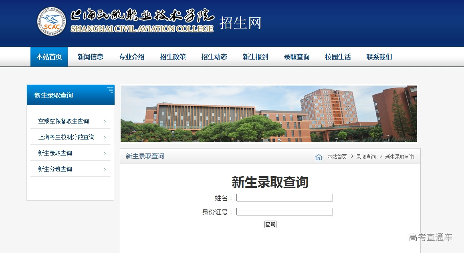Open 校园生活 menu item
Viewport: 464px width, 253px height.
(x=338, y=57)
